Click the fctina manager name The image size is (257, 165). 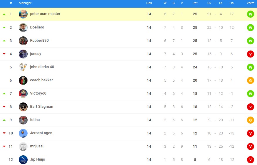point(35,120)
